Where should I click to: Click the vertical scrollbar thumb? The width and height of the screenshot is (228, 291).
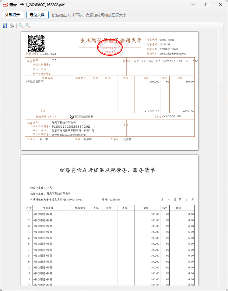tap(221, 59)
